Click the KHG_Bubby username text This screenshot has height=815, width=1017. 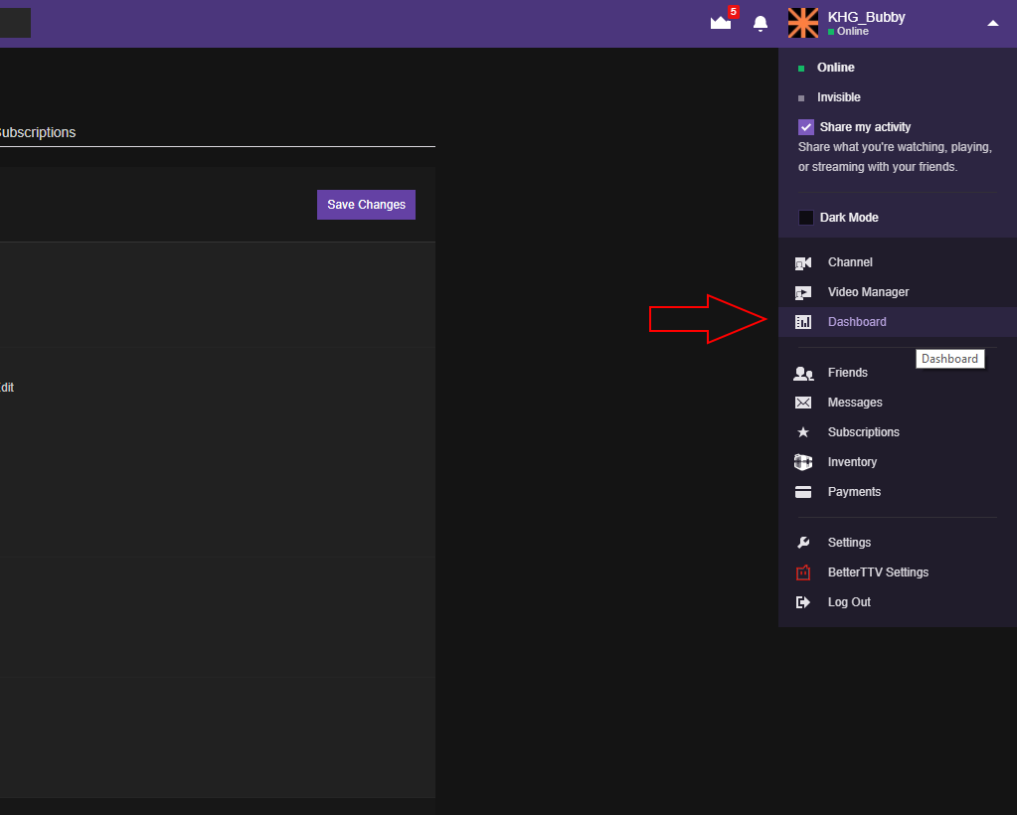866,18
